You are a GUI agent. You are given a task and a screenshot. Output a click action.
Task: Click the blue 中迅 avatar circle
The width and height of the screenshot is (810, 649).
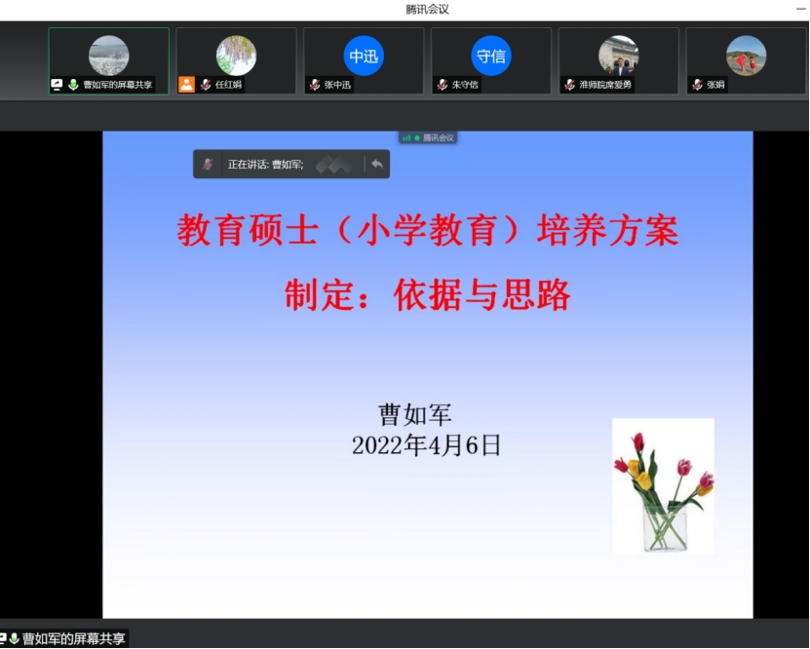click(x=364, y=57)
